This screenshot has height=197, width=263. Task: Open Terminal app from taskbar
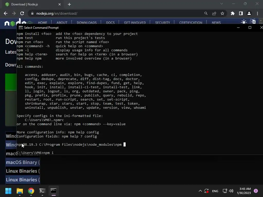tap(42, 191)
